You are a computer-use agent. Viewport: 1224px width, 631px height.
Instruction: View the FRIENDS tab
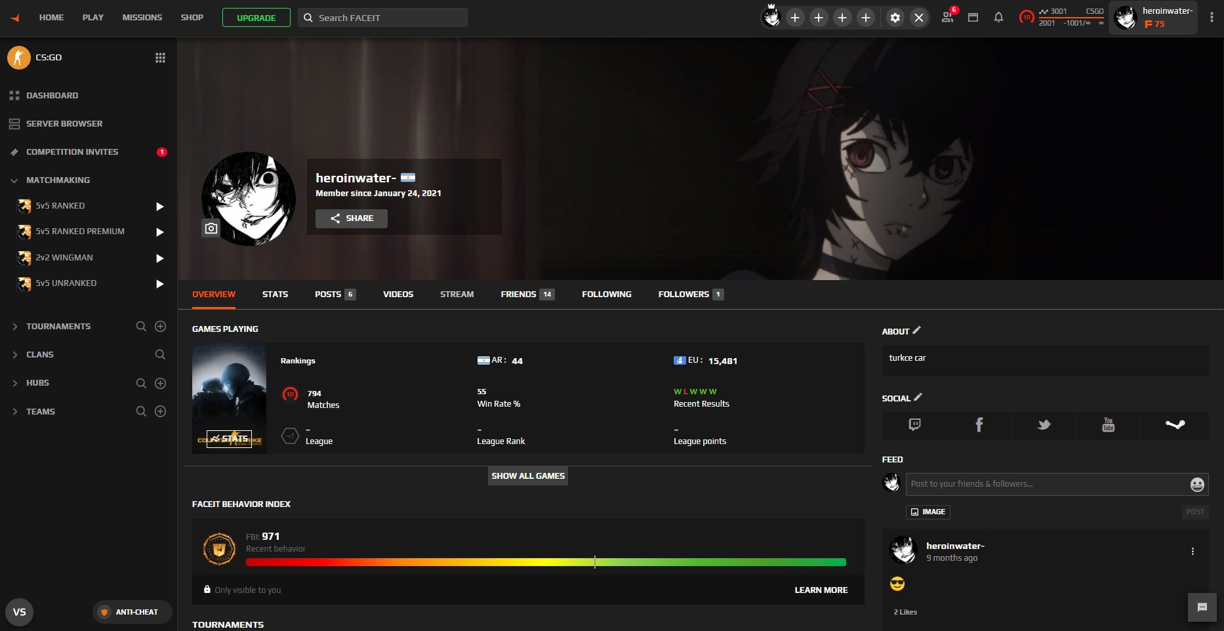527,295
